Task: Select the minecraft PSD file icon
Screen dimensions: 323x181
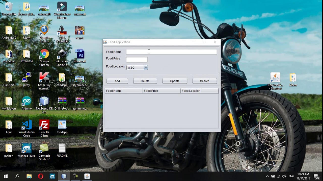Action: [x=80, y=56]
